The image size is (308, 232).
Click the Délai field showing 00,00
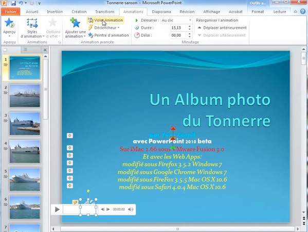pyautogui.click(x=179, y=35)
